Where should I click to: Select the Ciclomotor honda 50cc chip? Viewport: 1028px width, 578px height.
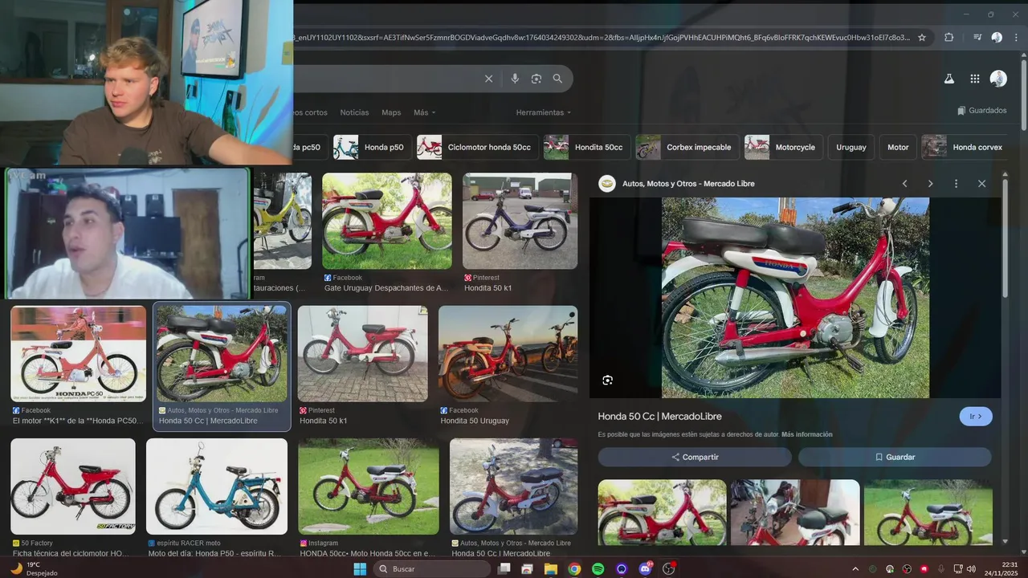tap(478, 148)
